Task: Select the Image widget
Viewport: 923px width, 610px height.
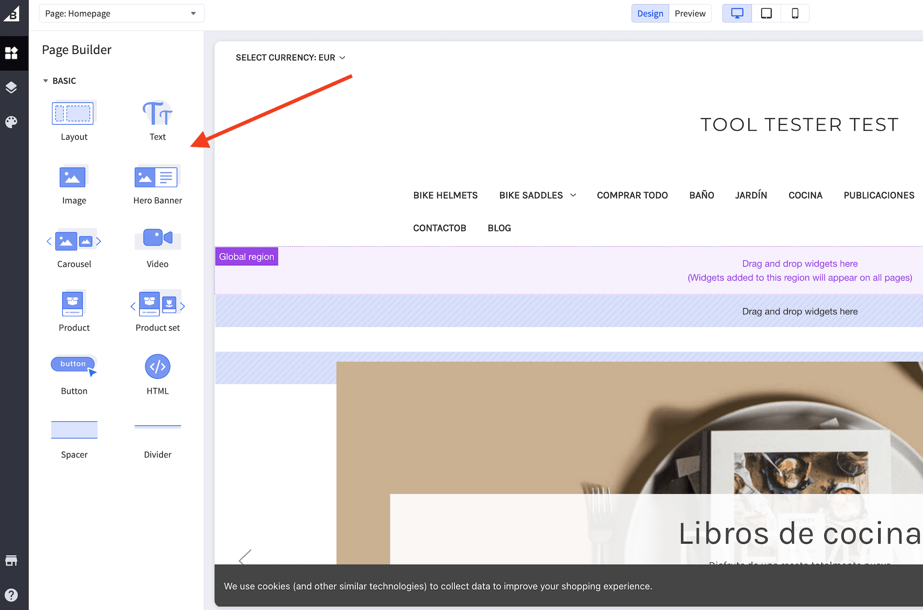Action: (74, 185)
